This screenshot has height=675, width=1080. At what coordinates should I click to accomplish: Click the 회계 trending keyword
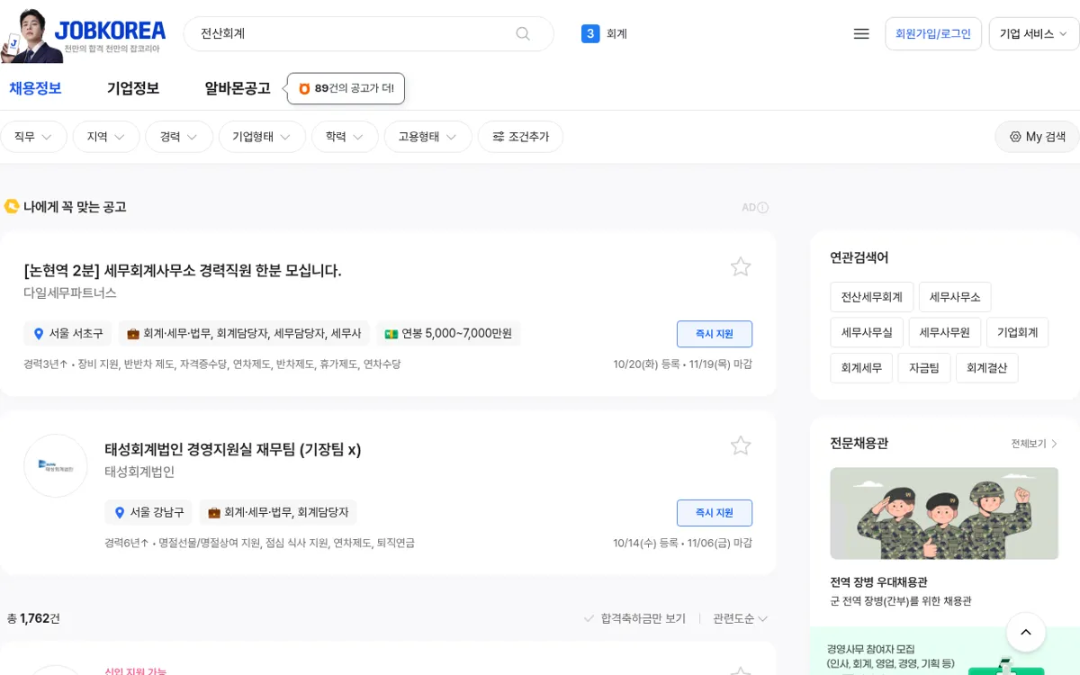pos(616,33)
